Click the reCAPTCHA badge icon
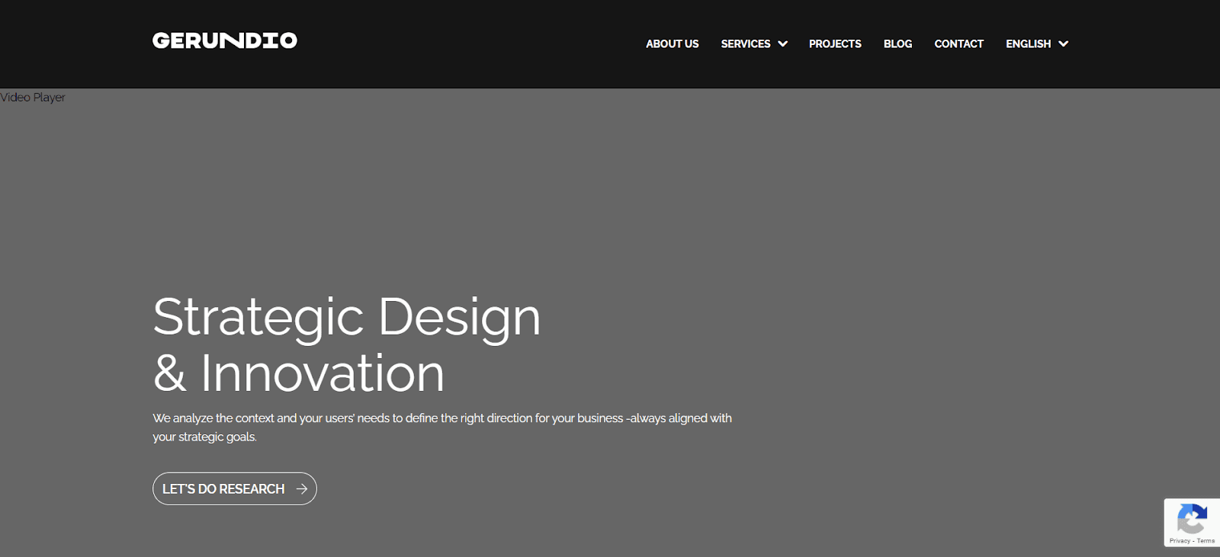The width and height of the screenshot is (1220, 557). 1192,519
